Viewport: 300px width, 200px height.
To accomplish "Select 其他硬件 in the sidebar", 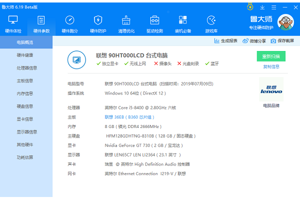I will pos(26,145).
